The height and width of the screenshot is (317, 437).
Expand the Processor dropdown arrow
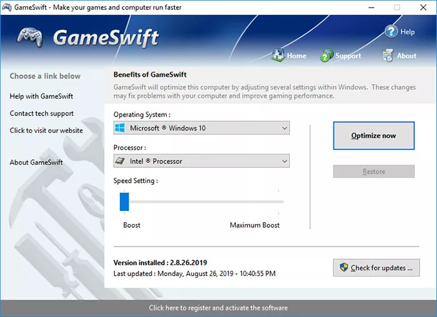point(284,161)
